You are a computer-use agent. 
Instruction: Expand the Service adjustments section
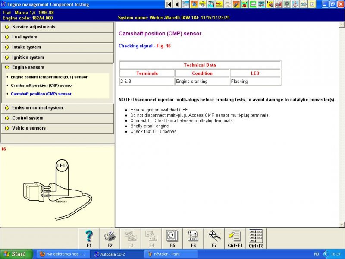[x=57, y=27]
